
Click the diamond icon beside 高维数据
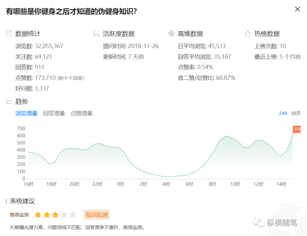coord(171,34)
